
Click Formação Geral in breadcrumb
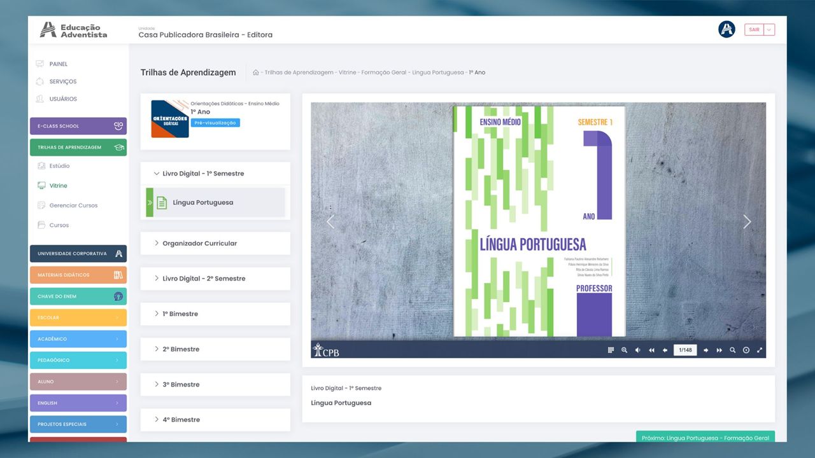point(384,73)
